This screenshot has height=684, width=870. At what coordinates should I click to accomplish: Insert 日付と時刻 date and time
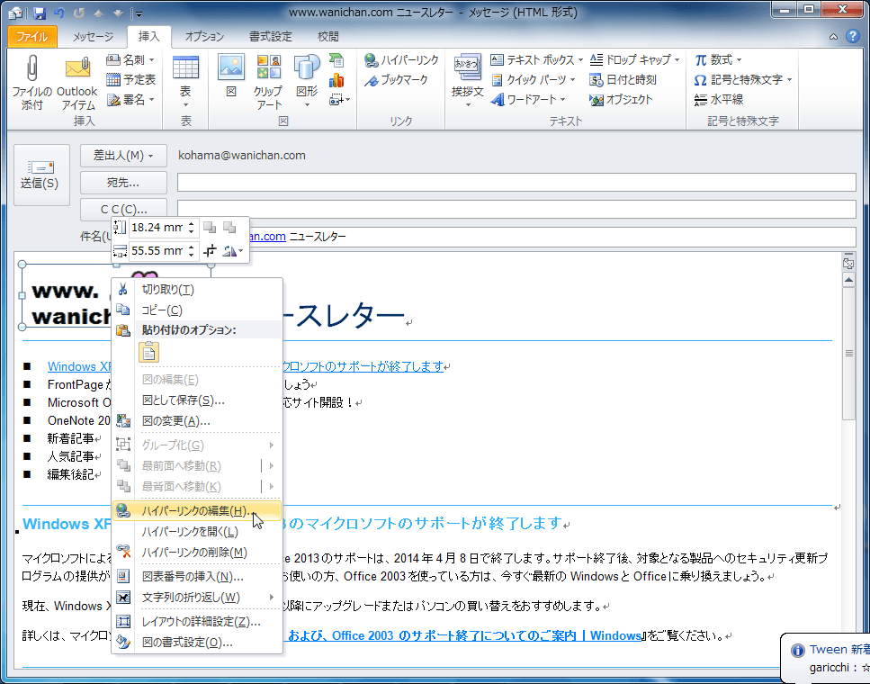623,79
